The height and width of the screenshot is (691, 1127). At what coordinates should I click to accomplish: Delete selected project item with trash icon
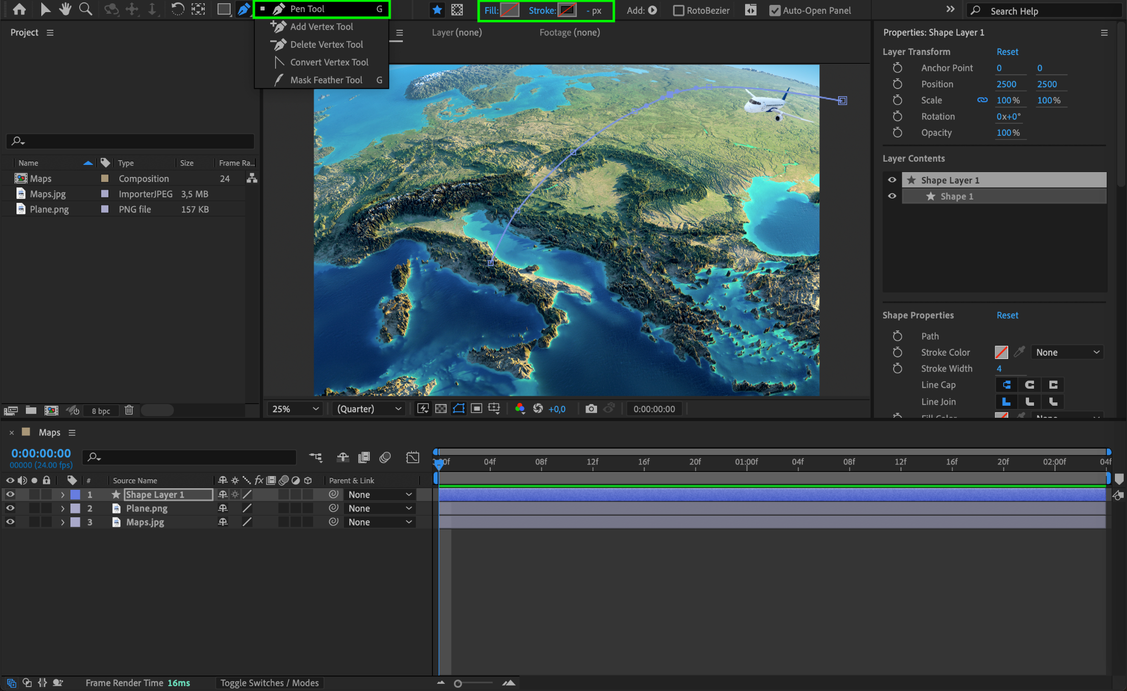(x=129, y=410)
